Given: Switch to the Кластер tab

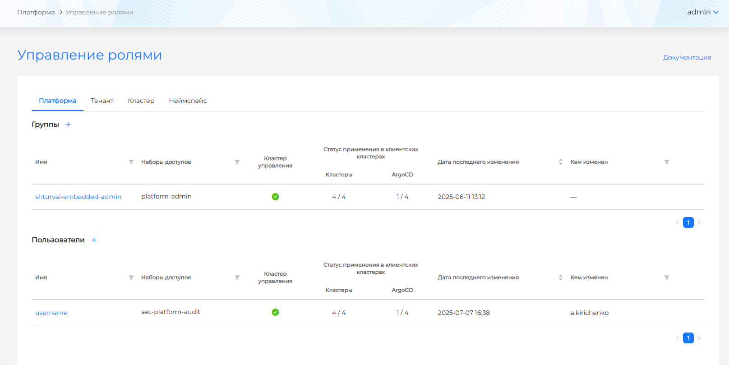Looking at the screenshot, I should 141,101.
